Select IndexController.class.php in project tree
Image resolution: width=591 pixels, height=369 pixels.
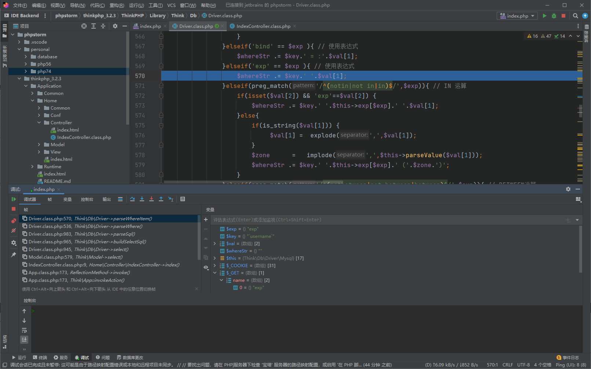pos(84,137)
